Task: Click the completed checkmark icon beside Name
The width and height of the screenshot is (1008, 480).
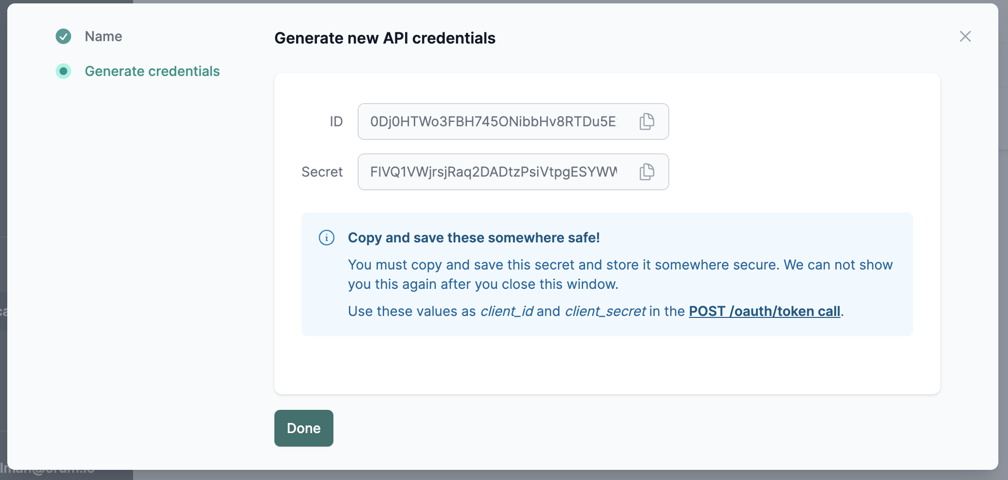Action: tap(63, 36)
